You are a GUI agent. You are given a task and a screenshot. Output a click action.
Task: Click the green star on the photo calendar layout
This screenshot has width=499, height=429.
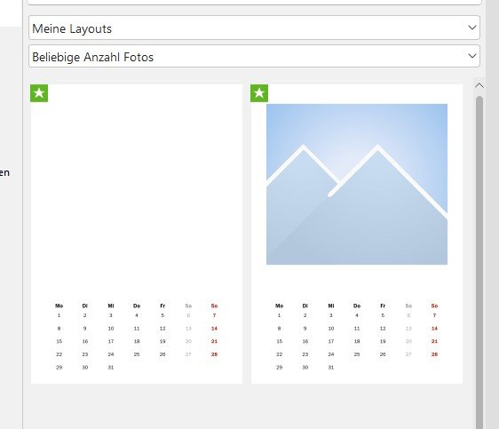click(x=259, y=93)
